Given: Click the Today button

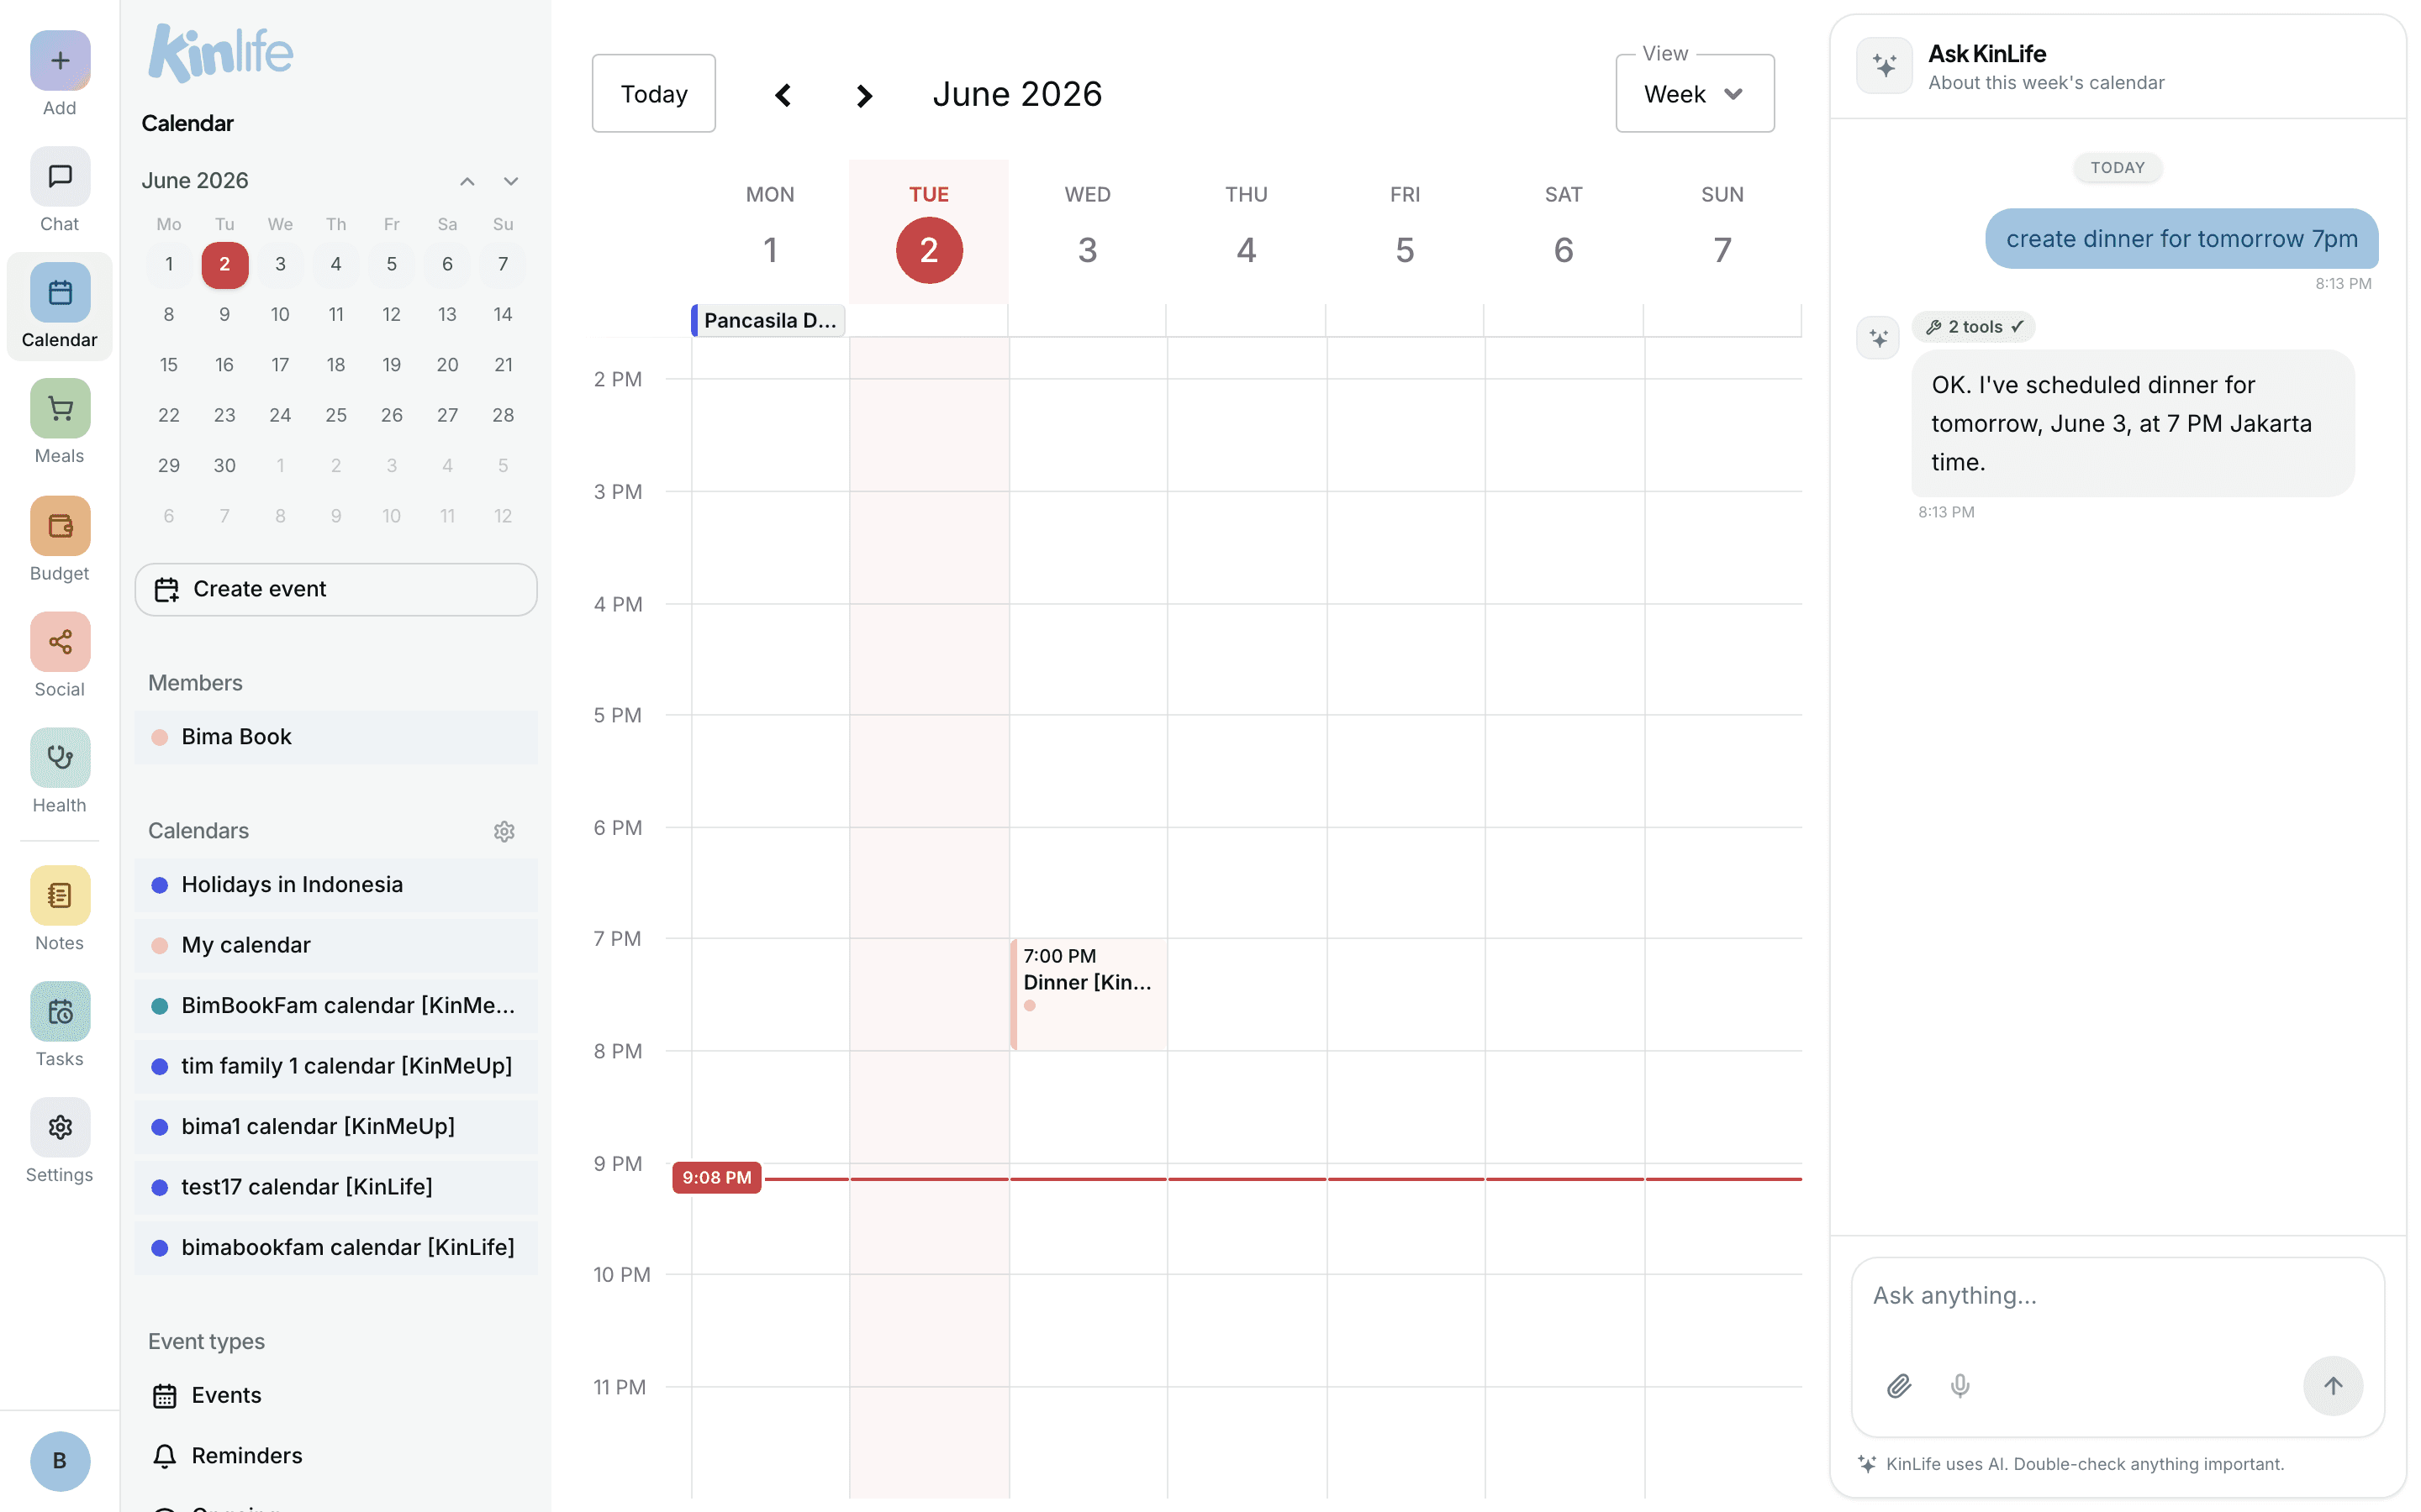Looking at the screenshot, I should [x=653, y=94].
